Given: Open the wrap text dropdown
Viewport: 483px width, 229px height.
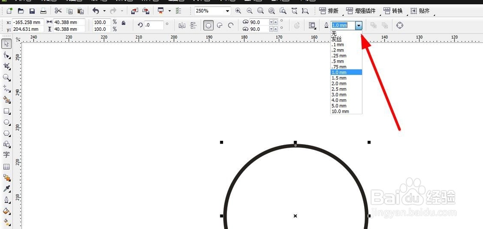Looking at the screenshot, I should pyautogui.click(x=313, y=26).
